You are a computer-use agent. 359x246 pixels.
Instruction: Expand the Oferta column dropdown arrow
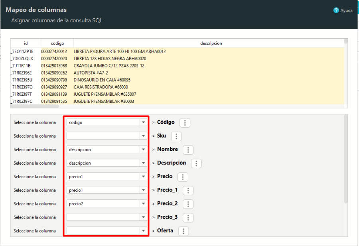point(143,230)
